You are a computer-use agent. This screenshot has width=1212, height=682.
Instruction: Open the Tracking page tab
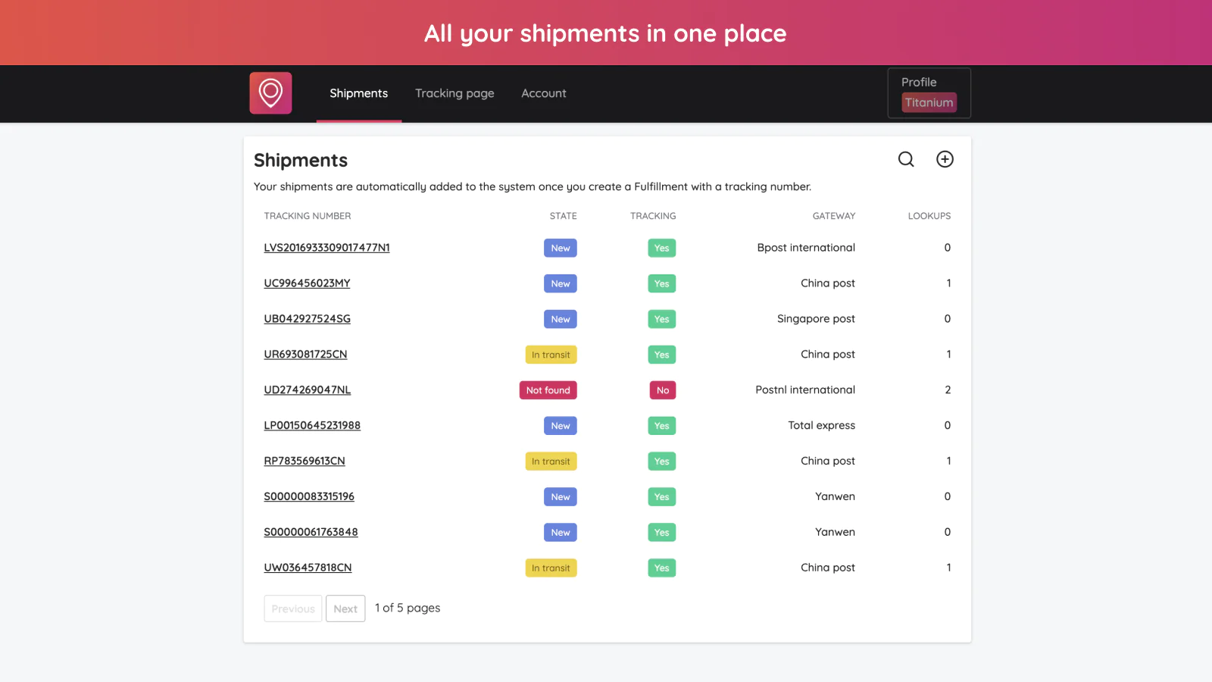pyautogui.click(x=454, y=93)
